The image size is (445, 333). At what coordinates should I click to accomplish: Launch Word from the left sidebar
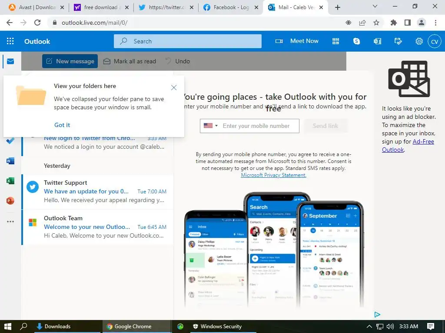pyautogui.click(x=10, y=161)
